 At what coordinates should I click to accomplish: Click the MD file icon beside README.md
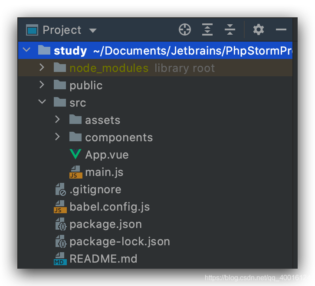[x=60, y=259]
